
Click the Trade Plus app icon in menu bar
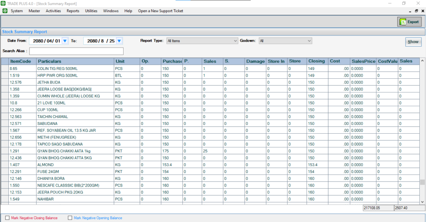tap(5, 11)
